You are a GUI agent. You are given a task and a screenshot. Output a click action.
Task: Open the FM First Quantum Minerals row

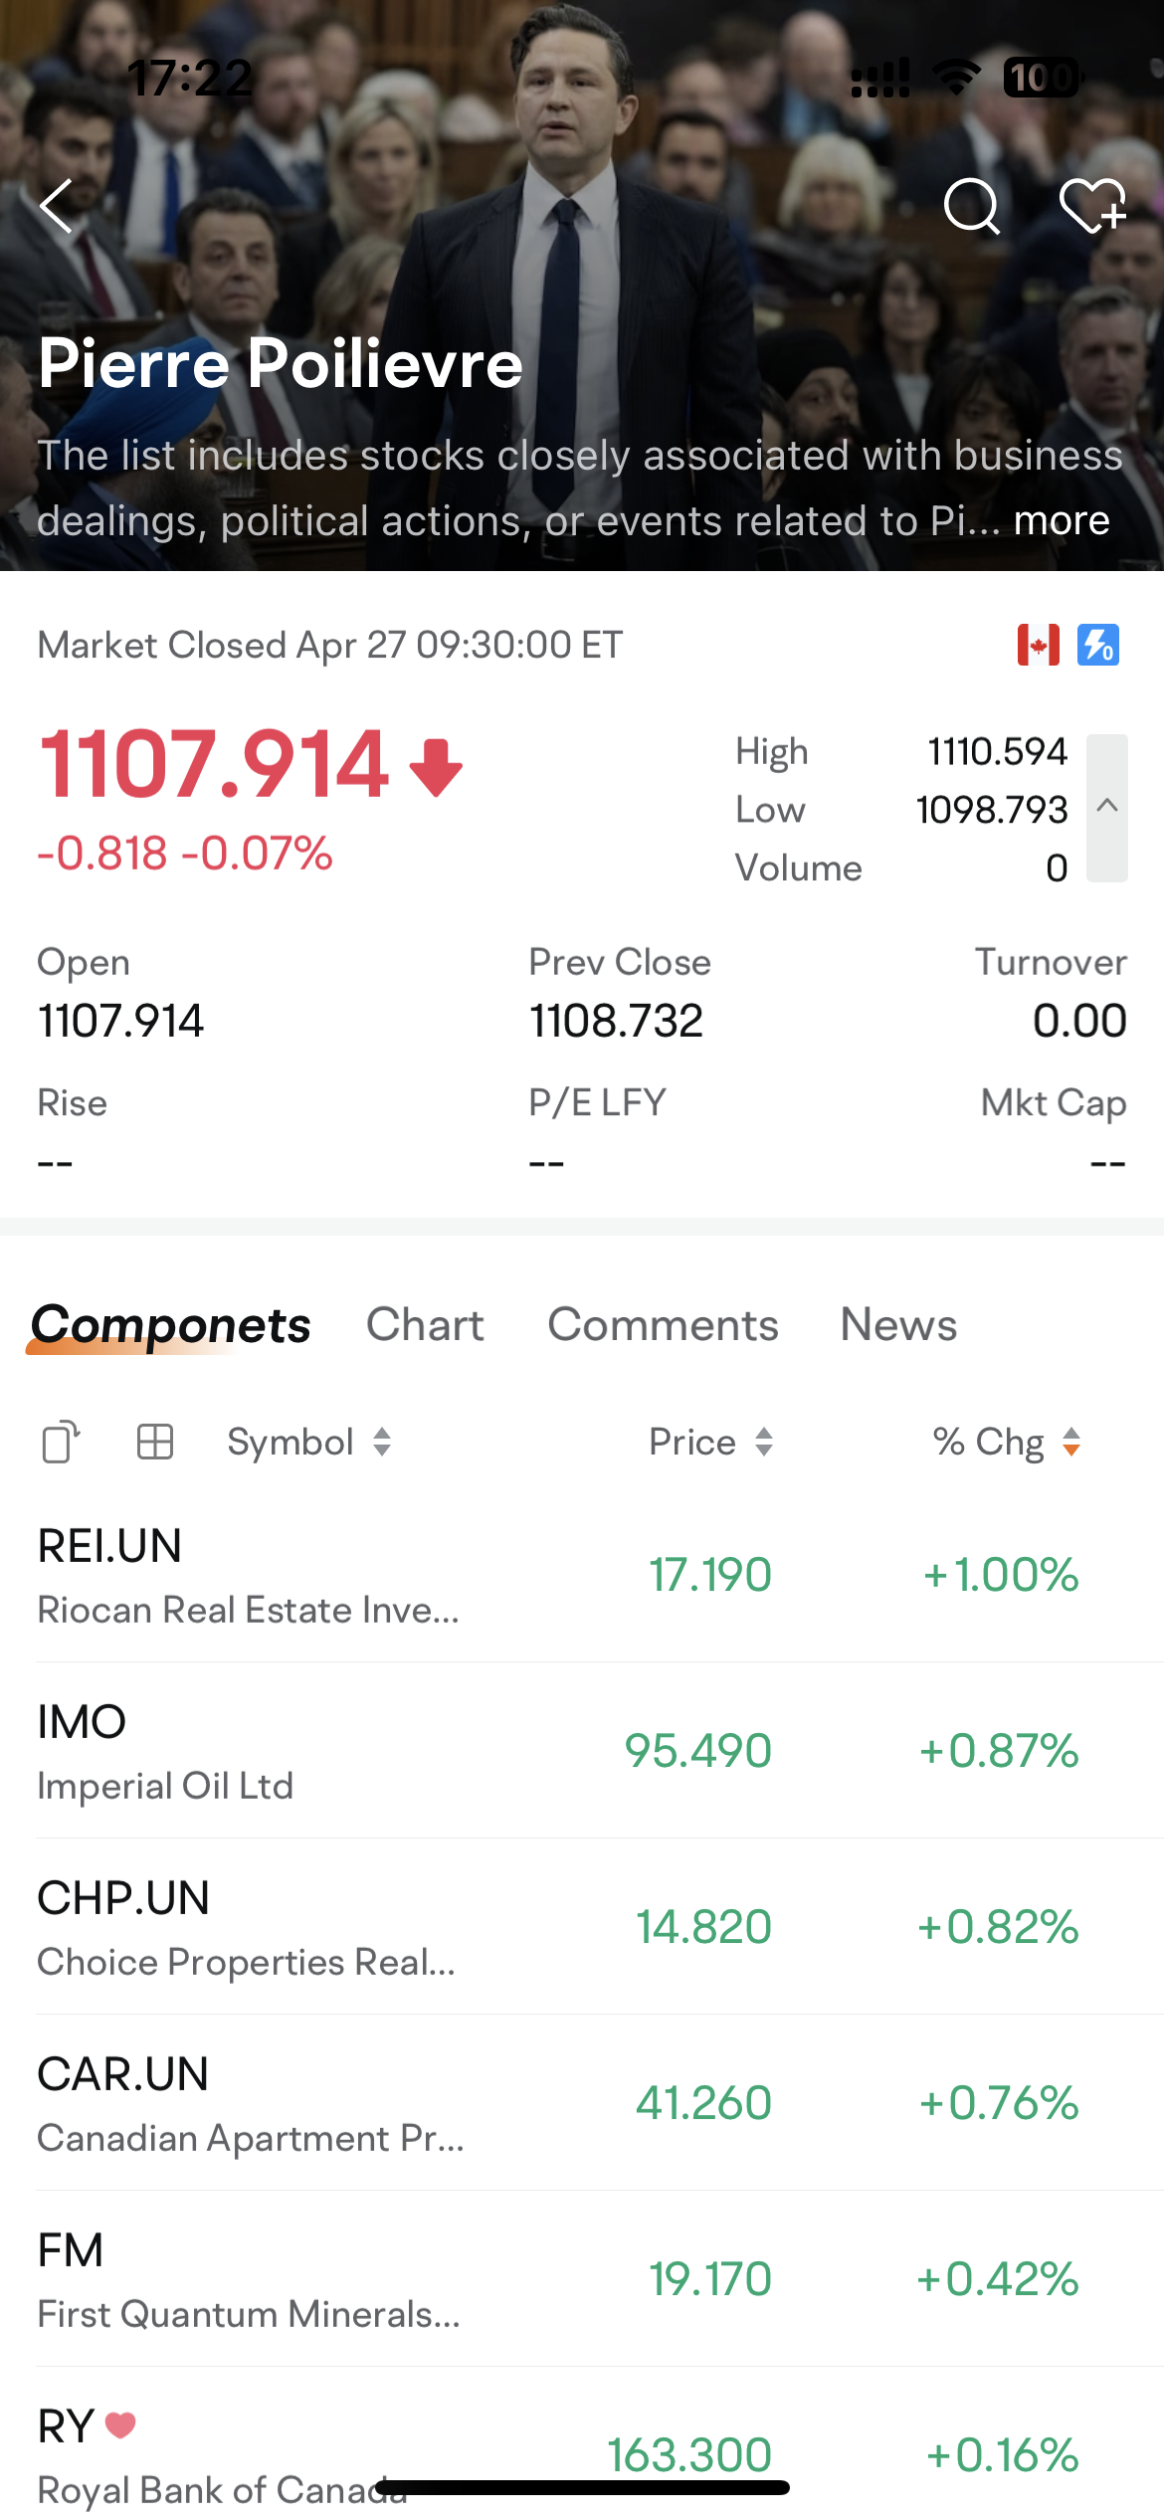point(582,2279)
